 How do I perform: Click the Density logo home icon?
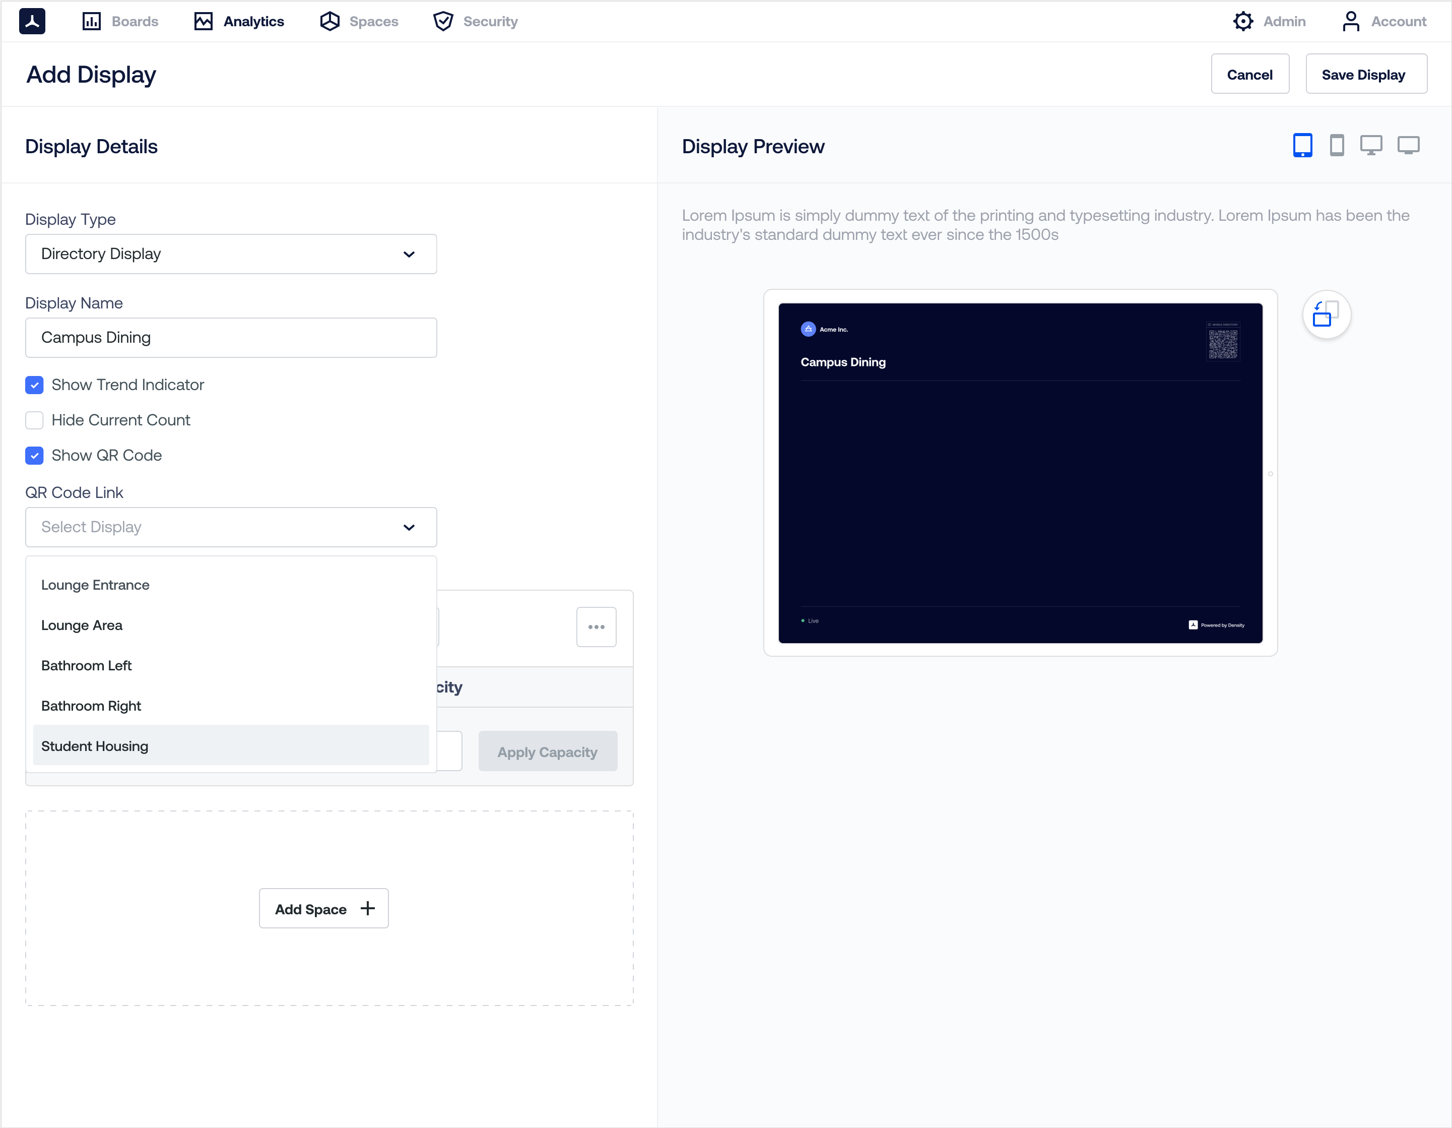point(32,21)
